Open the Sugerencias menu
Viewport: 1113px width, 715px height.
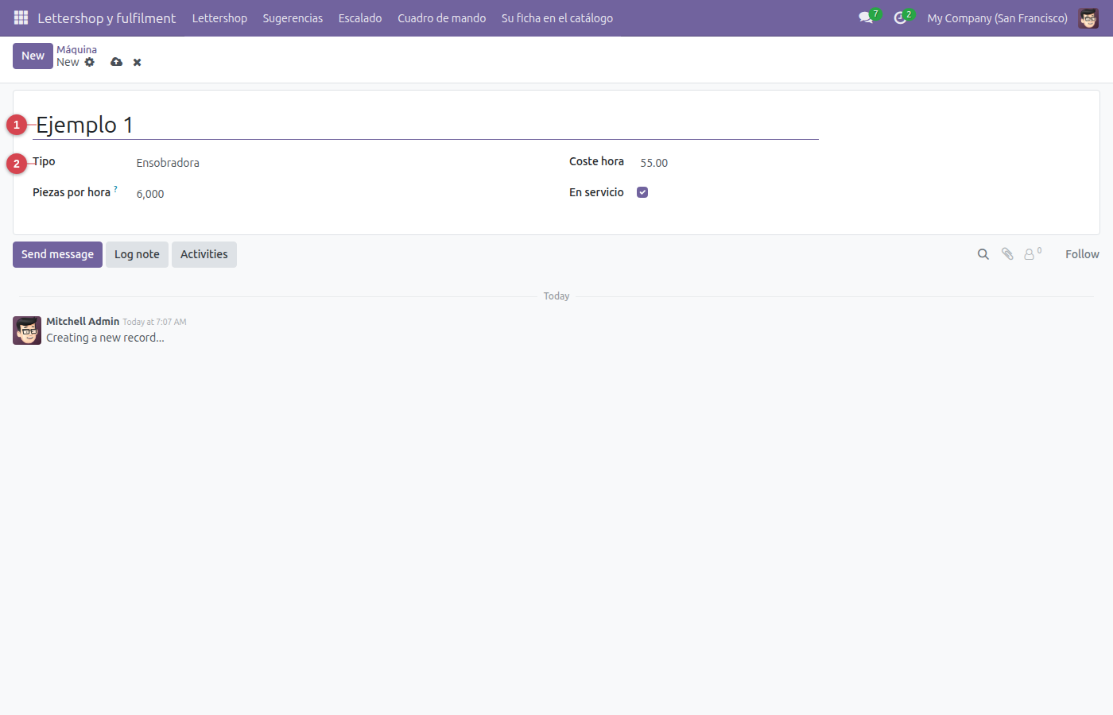pyautogui.click(x=293, y=17)
